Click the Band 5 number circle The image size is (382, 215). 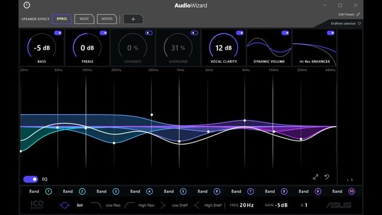coord(183,191)
